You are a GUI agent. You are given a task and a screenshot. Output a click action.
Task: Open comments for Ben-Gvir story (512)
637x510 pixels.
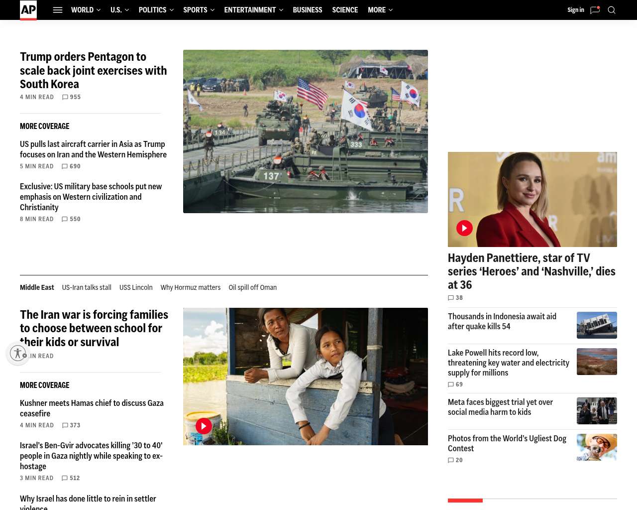click(71, 478)
